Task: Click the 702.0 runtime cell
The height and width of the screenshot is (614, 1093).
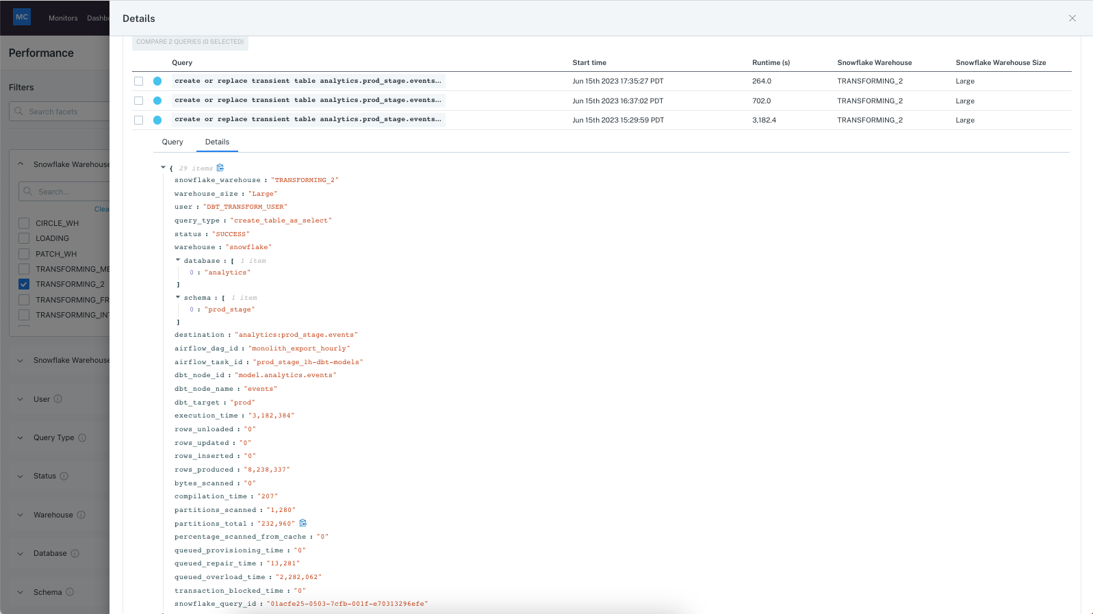Action: [x=762, y=101]
